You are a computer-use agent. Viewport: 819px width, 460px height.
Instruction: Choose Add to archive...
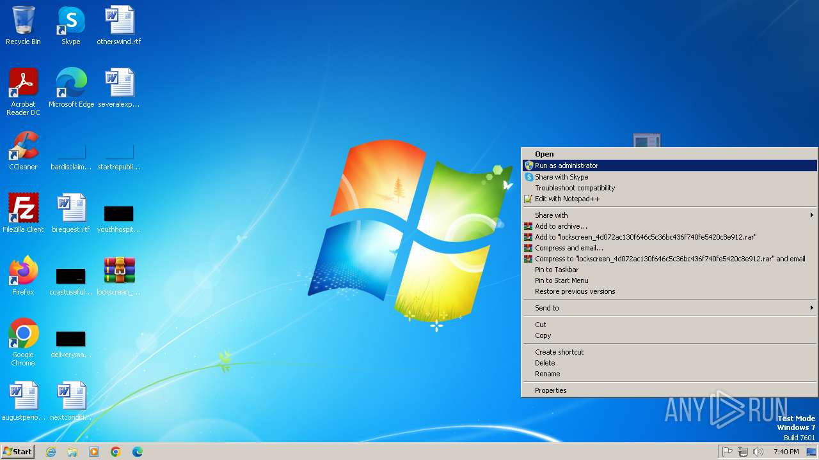(x=670, y=226)
